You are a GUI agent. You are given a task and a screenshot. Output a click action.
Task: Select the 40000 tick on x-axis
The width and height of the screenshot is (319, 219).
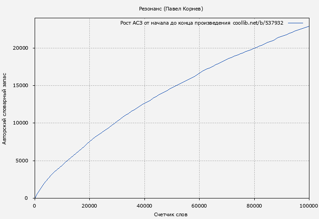click(x=144, y=206)
